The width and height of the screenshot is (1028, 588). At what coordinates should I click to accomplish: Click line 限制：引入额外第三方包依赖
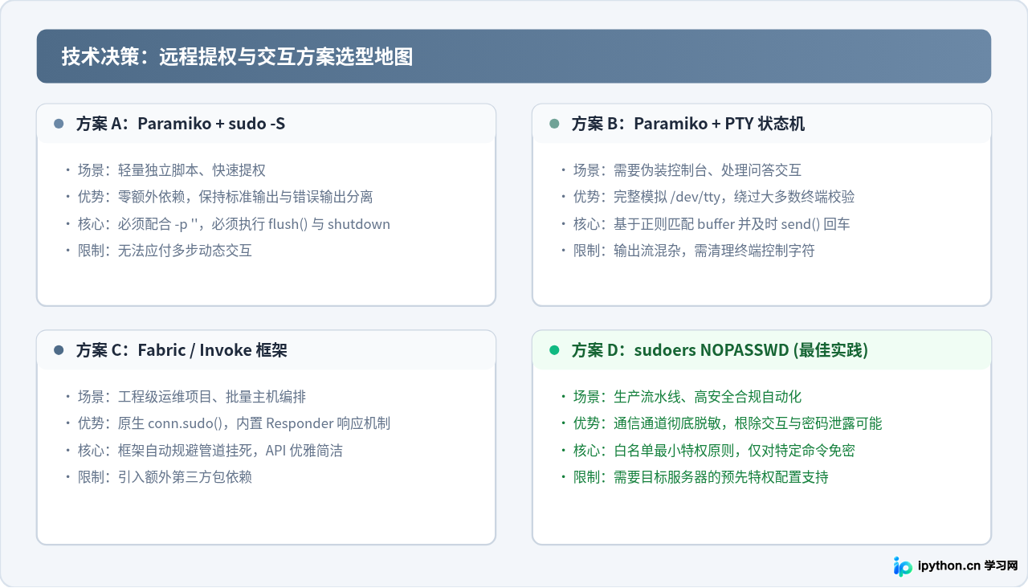pyautogui.click(x=165, y=477)
